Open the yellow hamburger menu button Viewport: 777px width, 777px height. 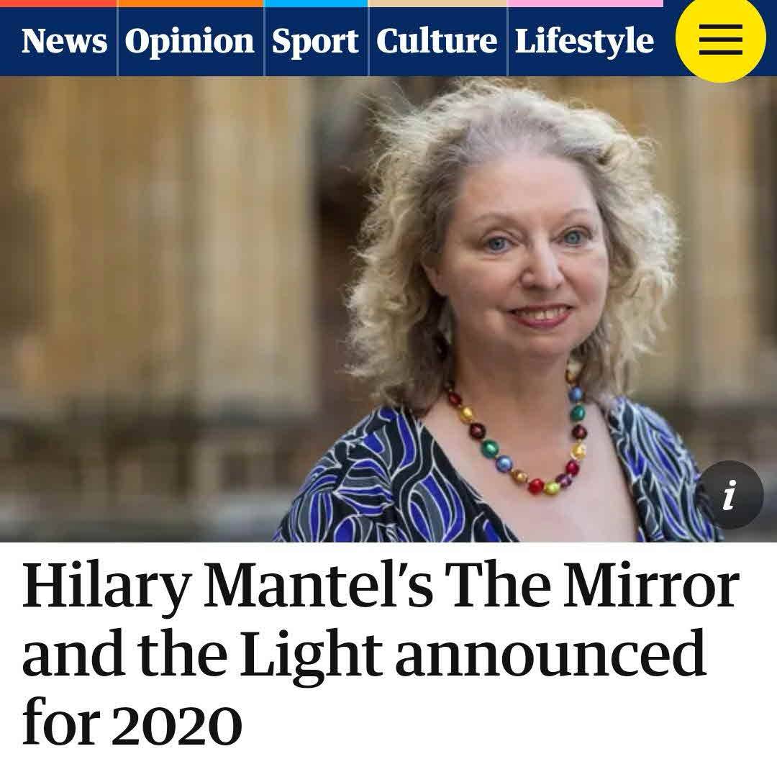(x=720, y=39)
